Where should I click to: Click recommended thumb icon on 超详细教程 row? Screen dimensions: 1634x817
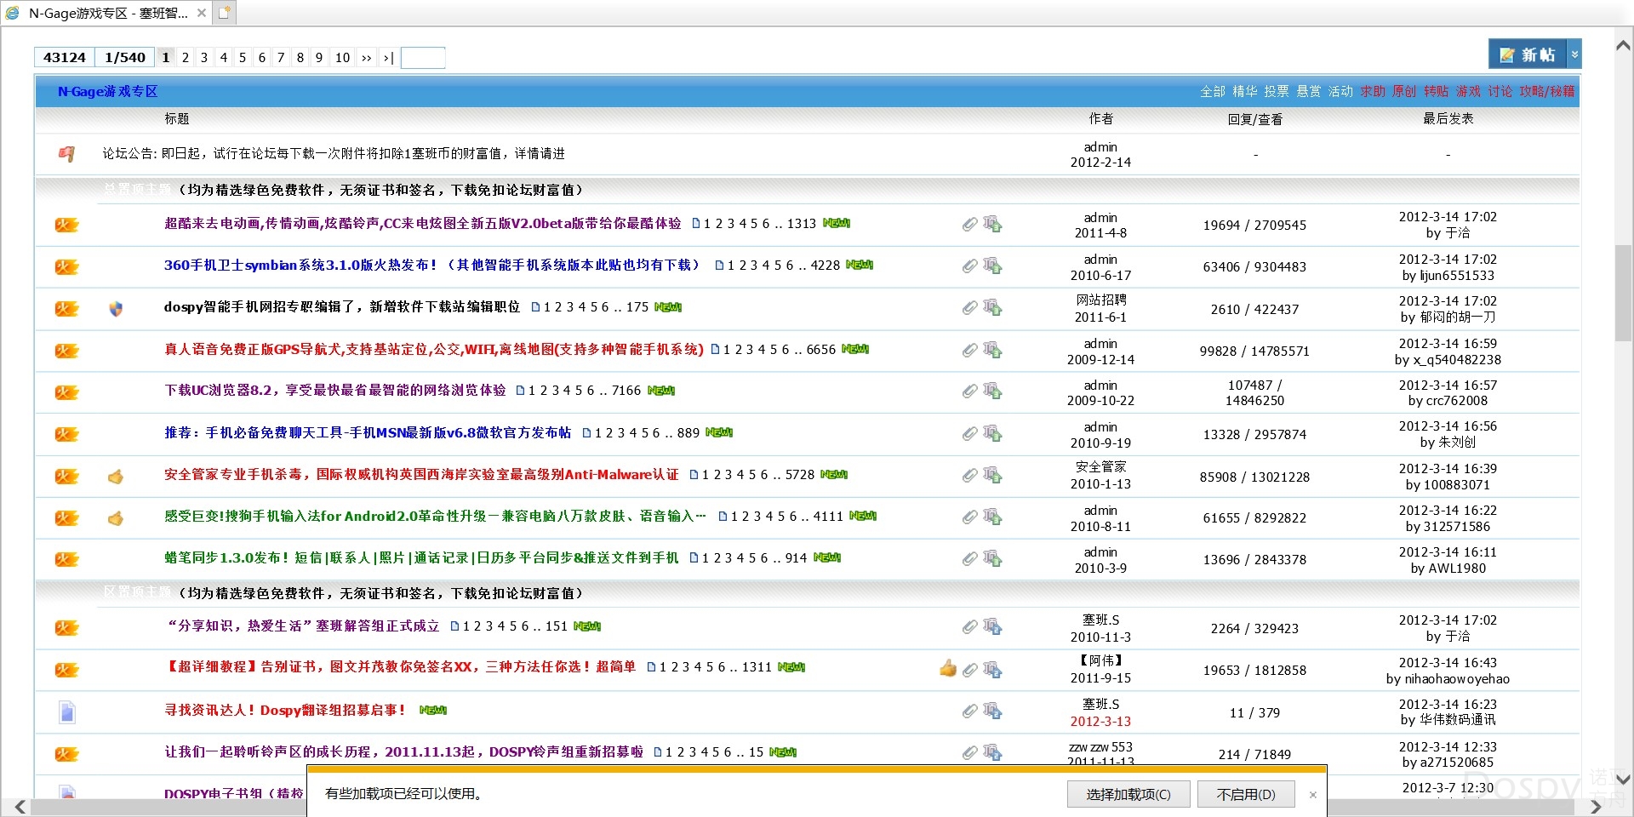pos(948,668)
